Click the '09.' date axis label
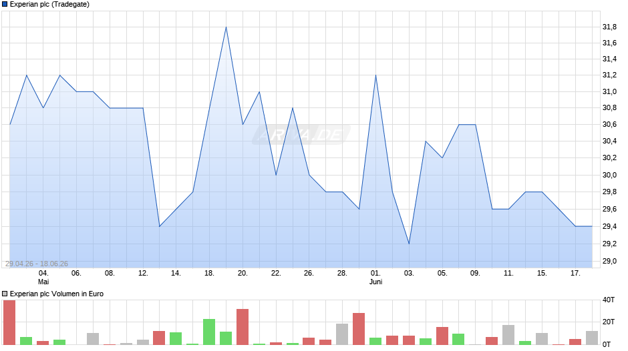628x351 pixels. click(475, 273)
